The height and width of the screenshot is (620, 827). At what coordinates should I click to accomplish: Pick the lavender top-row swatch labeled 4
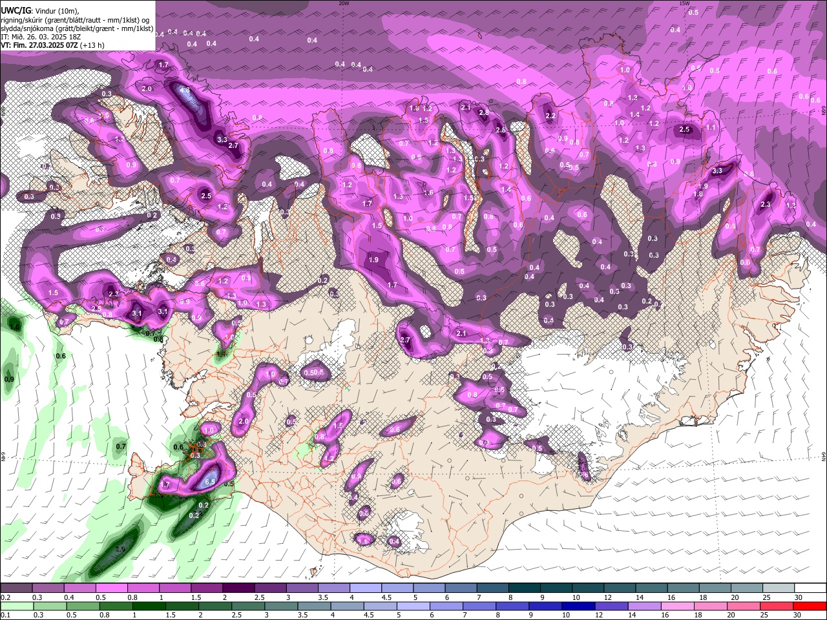point(366,588)
